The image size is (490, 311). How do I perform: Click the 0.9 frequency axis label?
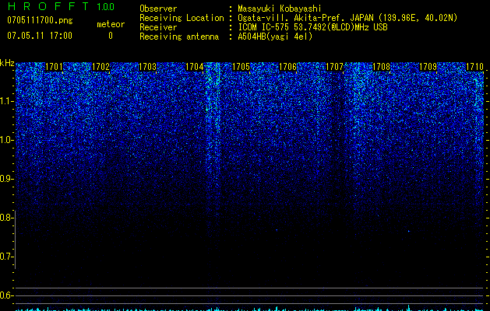[x=6, y=179]
